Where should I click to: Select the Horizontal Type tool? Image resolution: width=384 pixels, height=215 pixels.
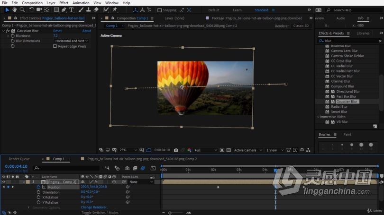coord(71,10)
